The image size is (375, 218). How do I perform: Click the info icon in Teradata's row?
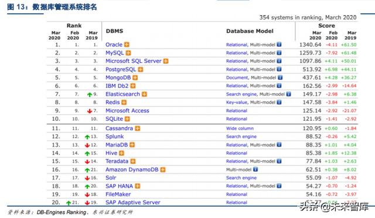click(x=279, y=161)
